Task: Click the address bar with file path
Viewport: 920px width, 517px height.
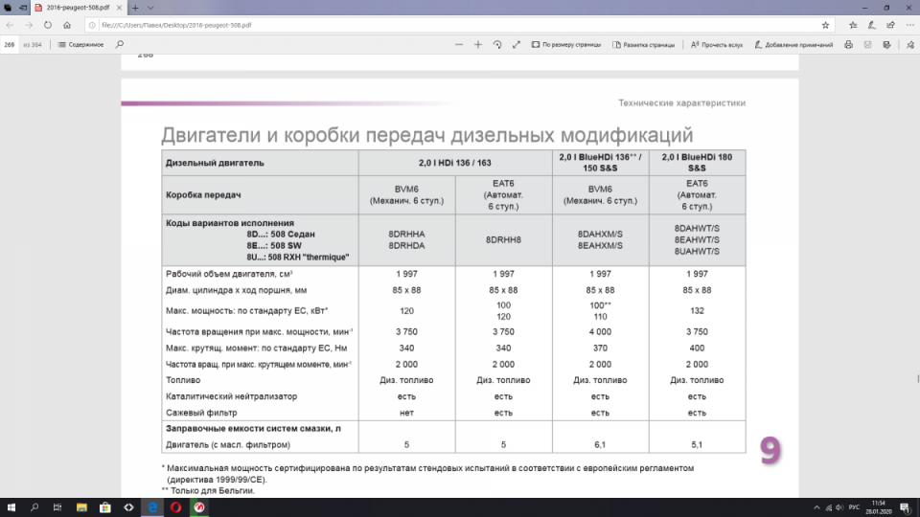Action: (x=458, y=25)
